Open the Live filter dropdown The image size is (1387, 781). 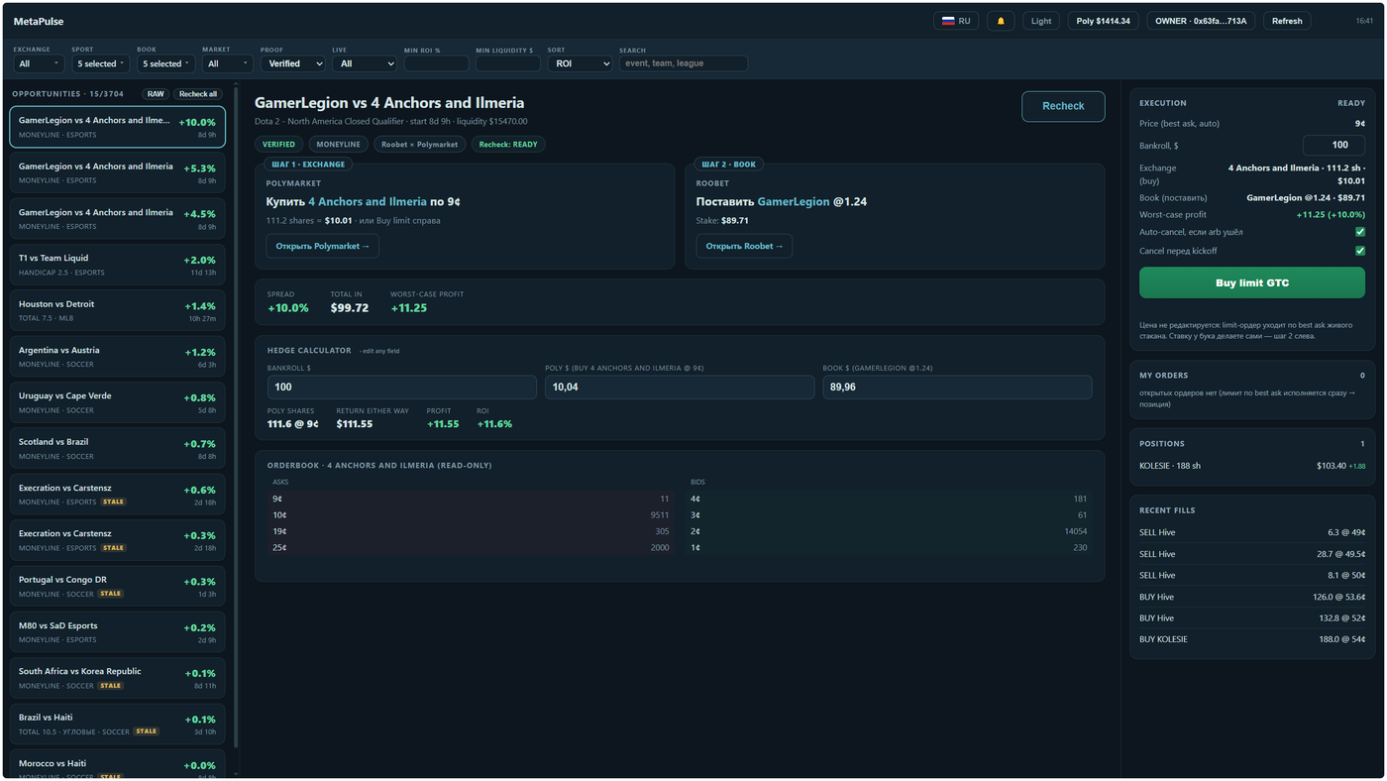click(x=365, y=63)
